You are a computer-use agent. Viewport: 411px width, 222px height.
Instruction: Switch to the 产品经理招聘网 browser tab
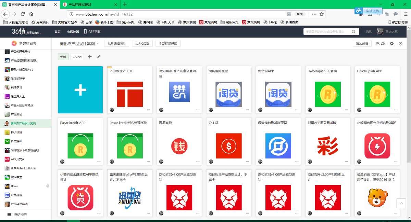coord(89,4)
